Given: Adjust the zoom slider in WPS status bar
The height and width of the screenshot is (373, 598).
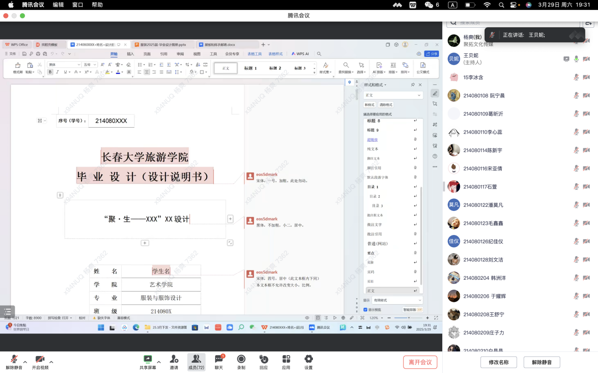Looking at the screenshot, I should (x=409, y=318).
